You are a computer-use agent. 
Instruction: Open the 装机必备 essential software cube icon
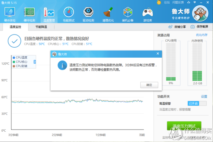pos(128,14)
